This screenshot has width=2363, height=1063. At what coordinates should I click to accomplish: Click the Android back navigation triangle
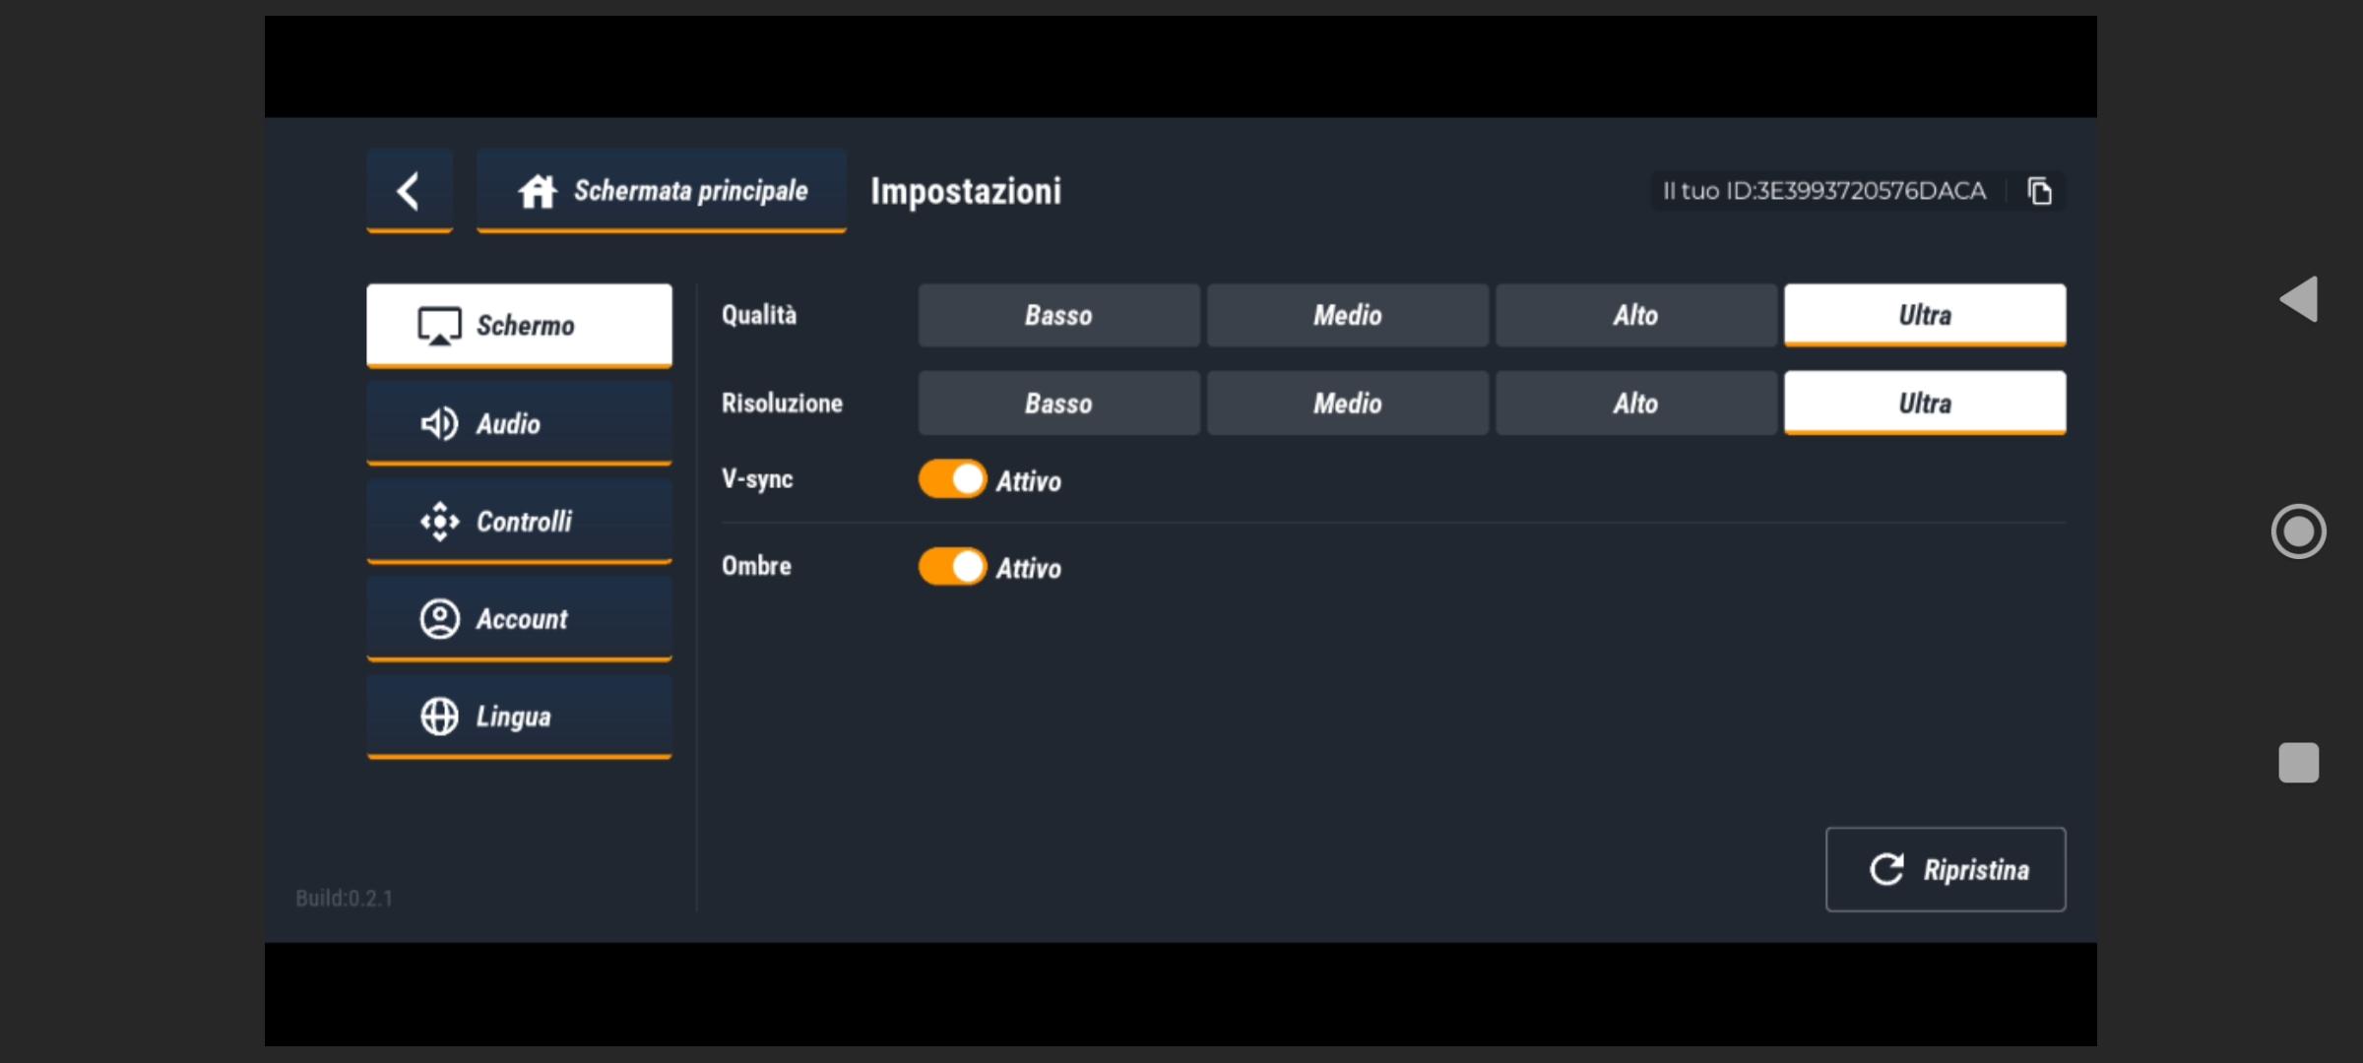point(2299,298)
